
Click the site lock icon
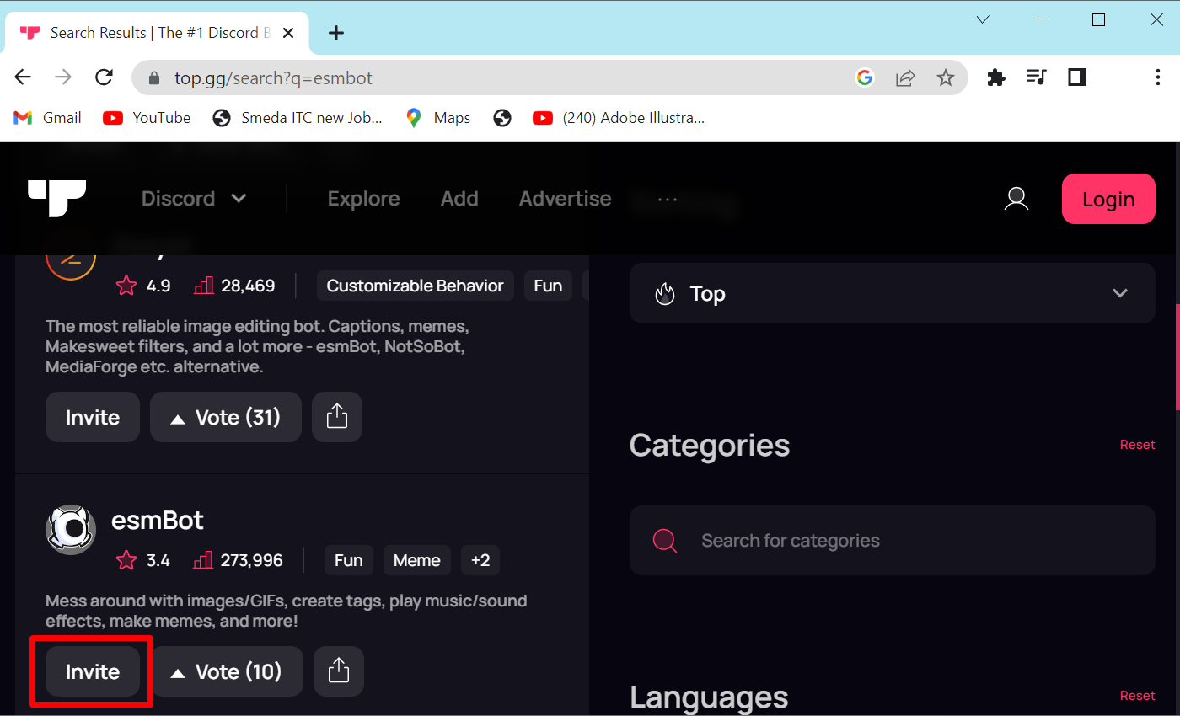click(x=153, y=77)
